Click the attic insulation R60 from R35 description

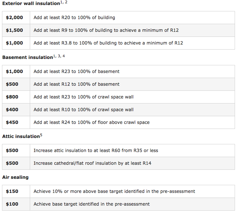point(96,150)
